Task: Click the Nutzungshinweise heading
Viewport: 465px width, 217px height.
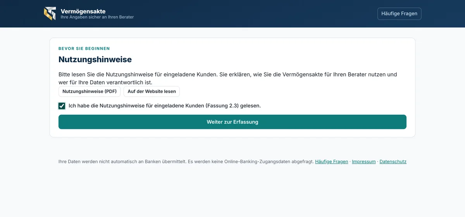Action: click(95, 59)
